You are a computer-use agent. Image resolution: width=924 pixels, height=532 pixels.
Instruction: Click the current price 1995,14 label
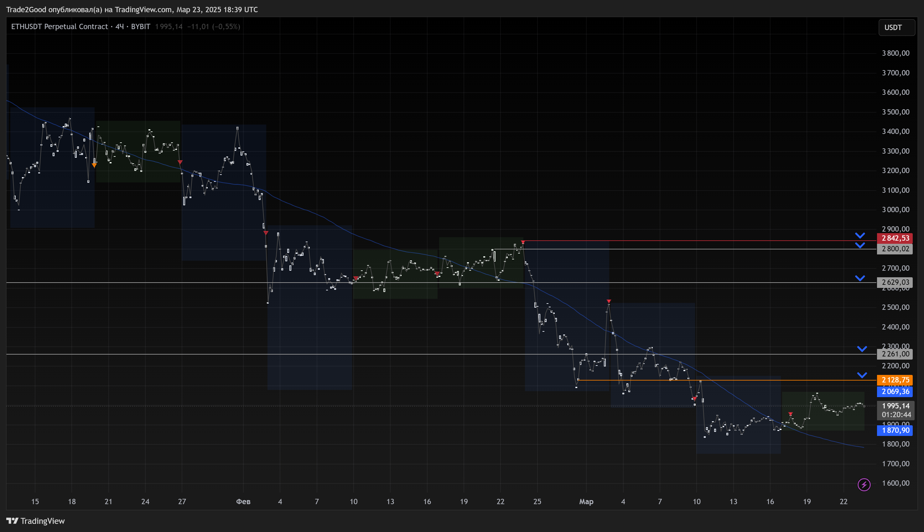(895, 406)
